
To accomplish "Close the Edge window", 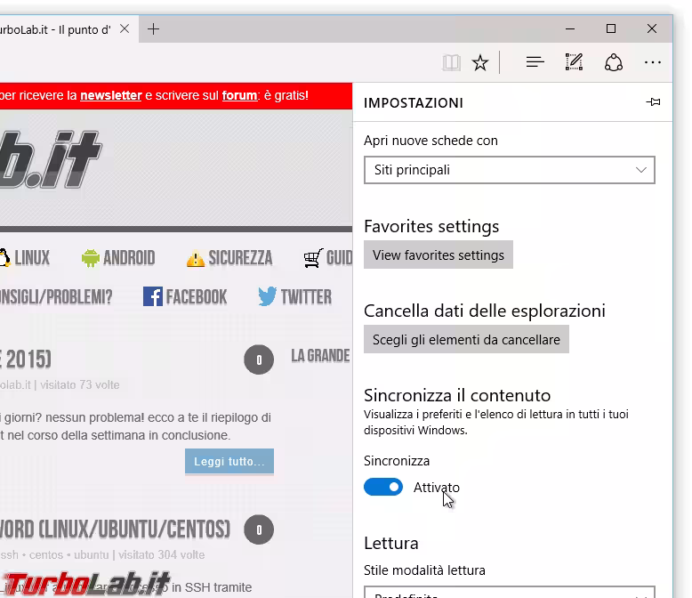I will click(652, 29).
